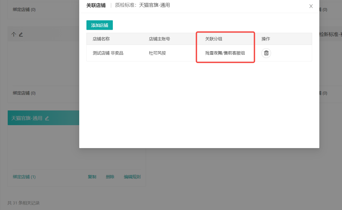Click the dialog subtitle 质检标准：天猫官旗-通用
This screenshot has height=210, width=342.
142,5
